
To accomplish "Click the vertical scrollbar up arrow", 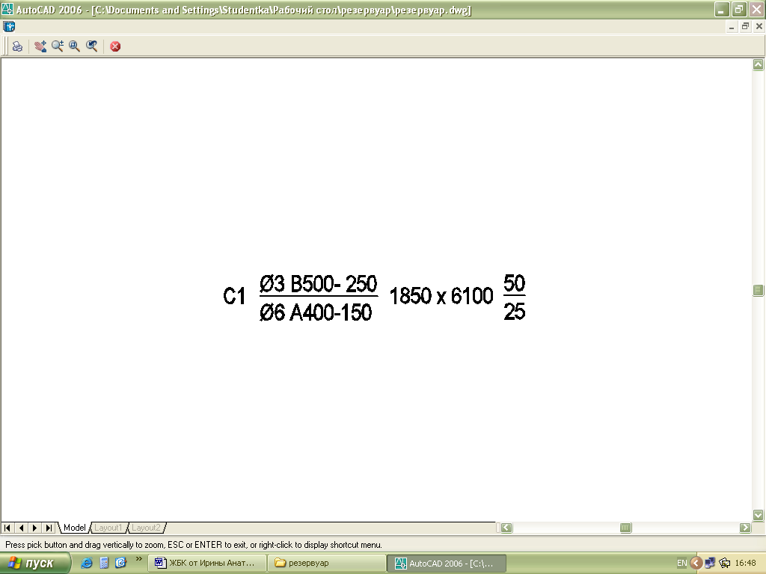I will [x=759, y=64].
